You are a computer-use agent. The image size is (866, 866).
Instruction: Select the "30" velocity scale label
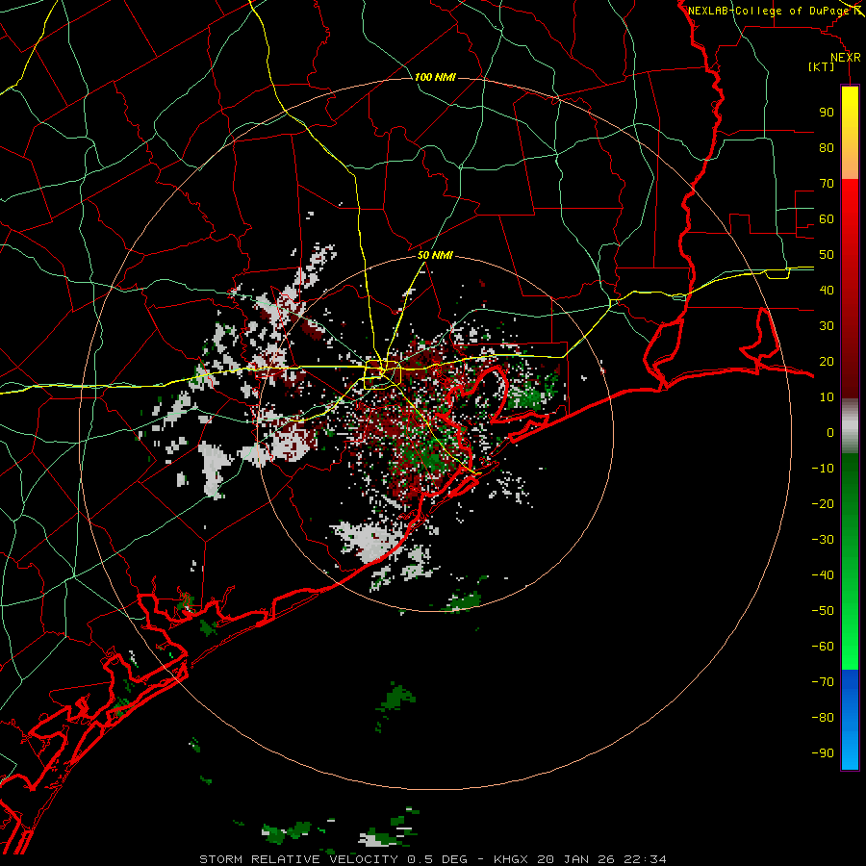click(x=827, y=326)
